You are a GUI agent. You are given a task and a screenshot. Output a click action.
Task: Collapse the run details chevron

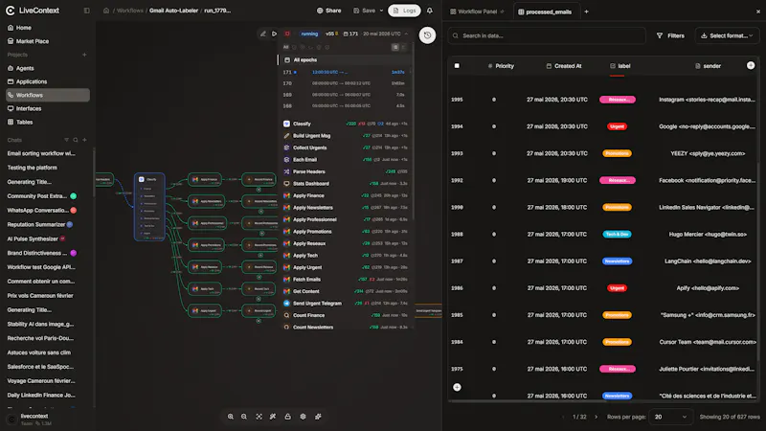point(406,34)
